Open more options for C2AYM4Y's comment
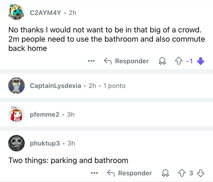Screen dimensions: 213x182 [x=91, y=61]
